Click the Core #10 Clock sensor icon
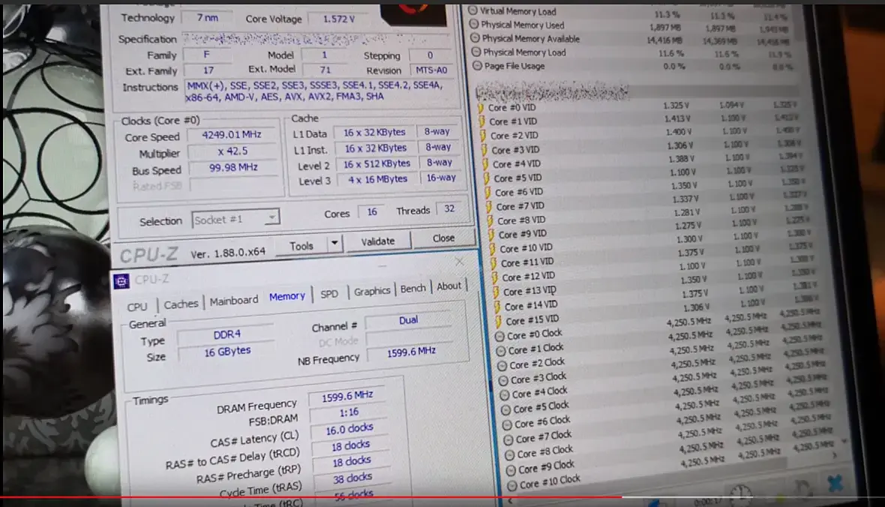 click(x=512, y=485)
